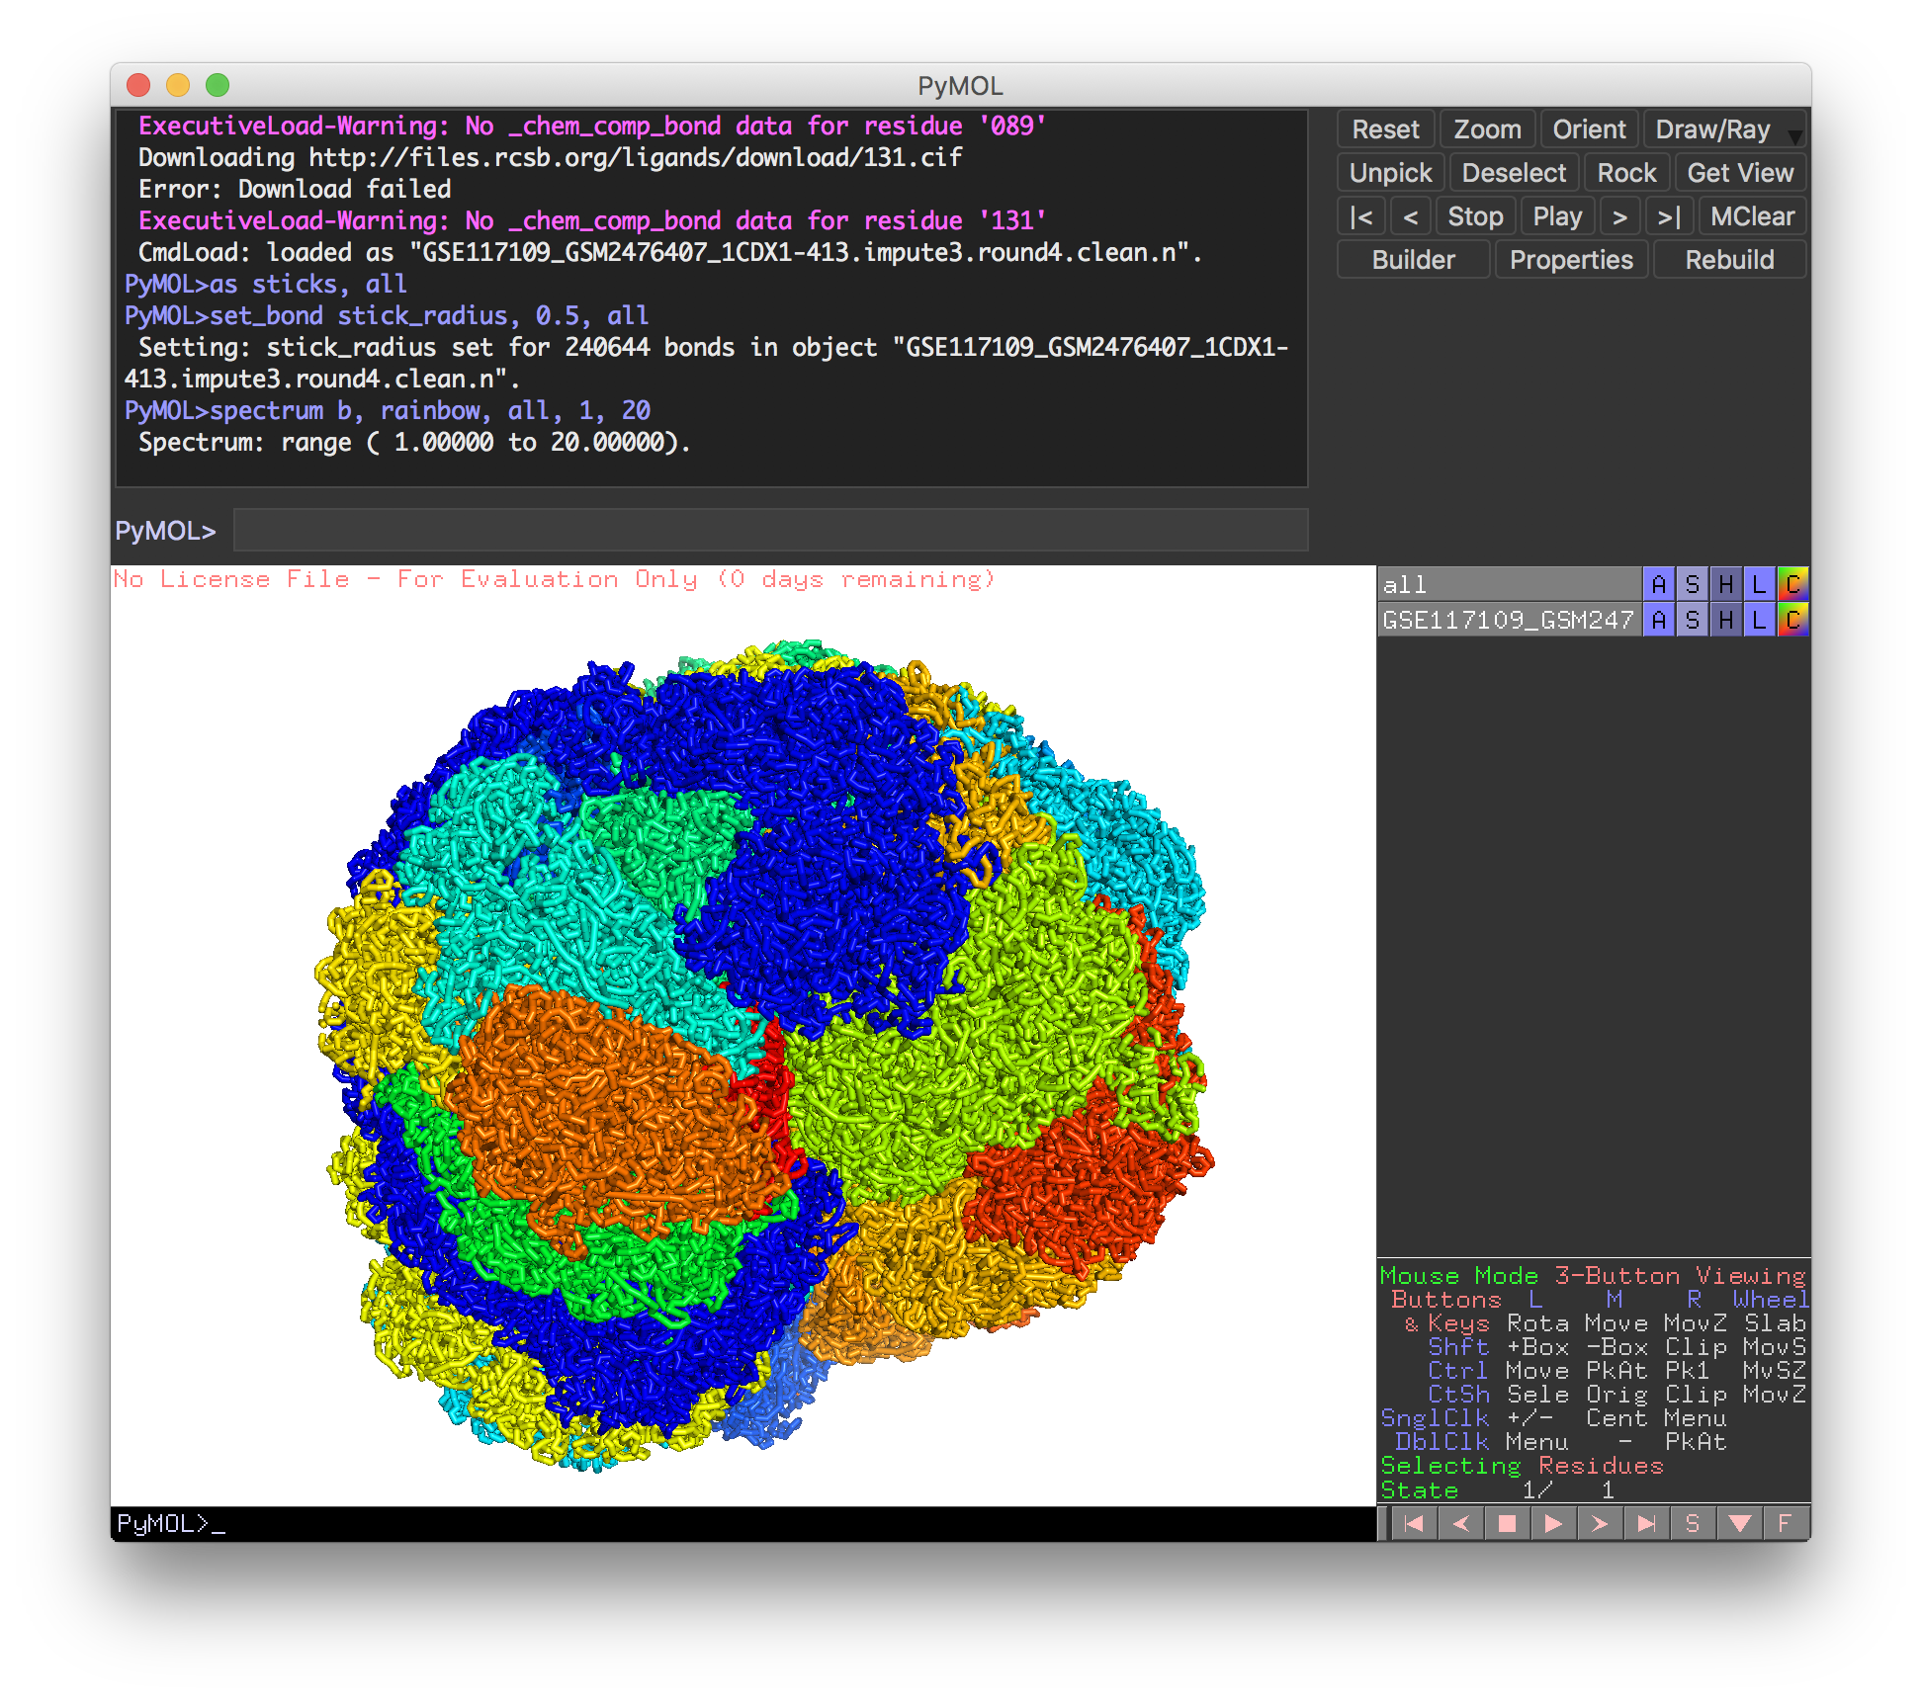
Task: Open the Label (L) menu for 'all' row
Action: pyautogui.click(x=1759, y=584)
